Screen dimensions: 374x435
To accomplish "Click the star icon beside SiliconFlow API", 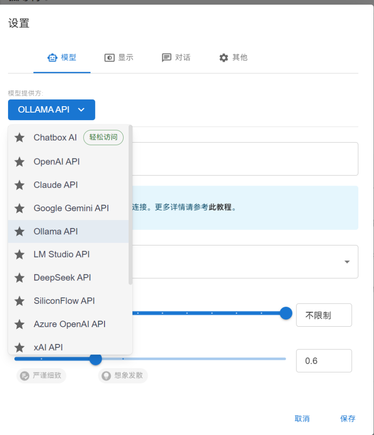I will point(20,301).
